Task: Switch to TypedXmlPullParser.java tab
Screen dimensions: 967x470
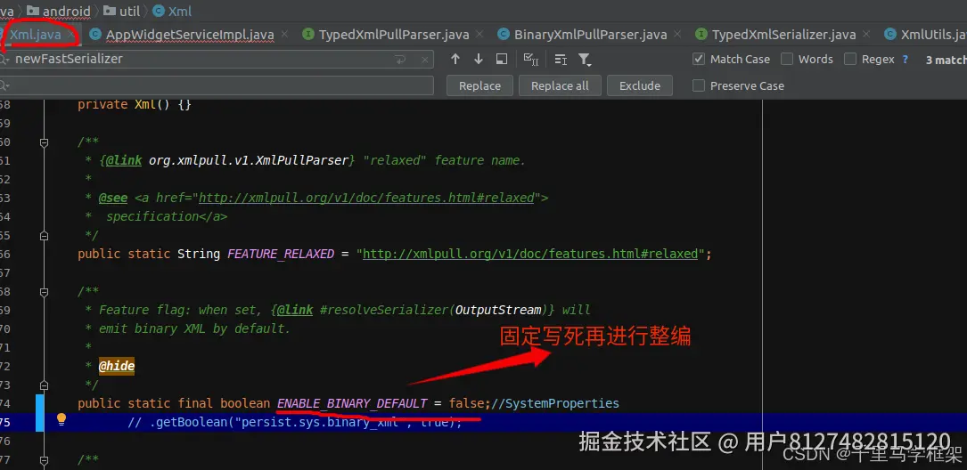Action: click(x=393, y=35)
